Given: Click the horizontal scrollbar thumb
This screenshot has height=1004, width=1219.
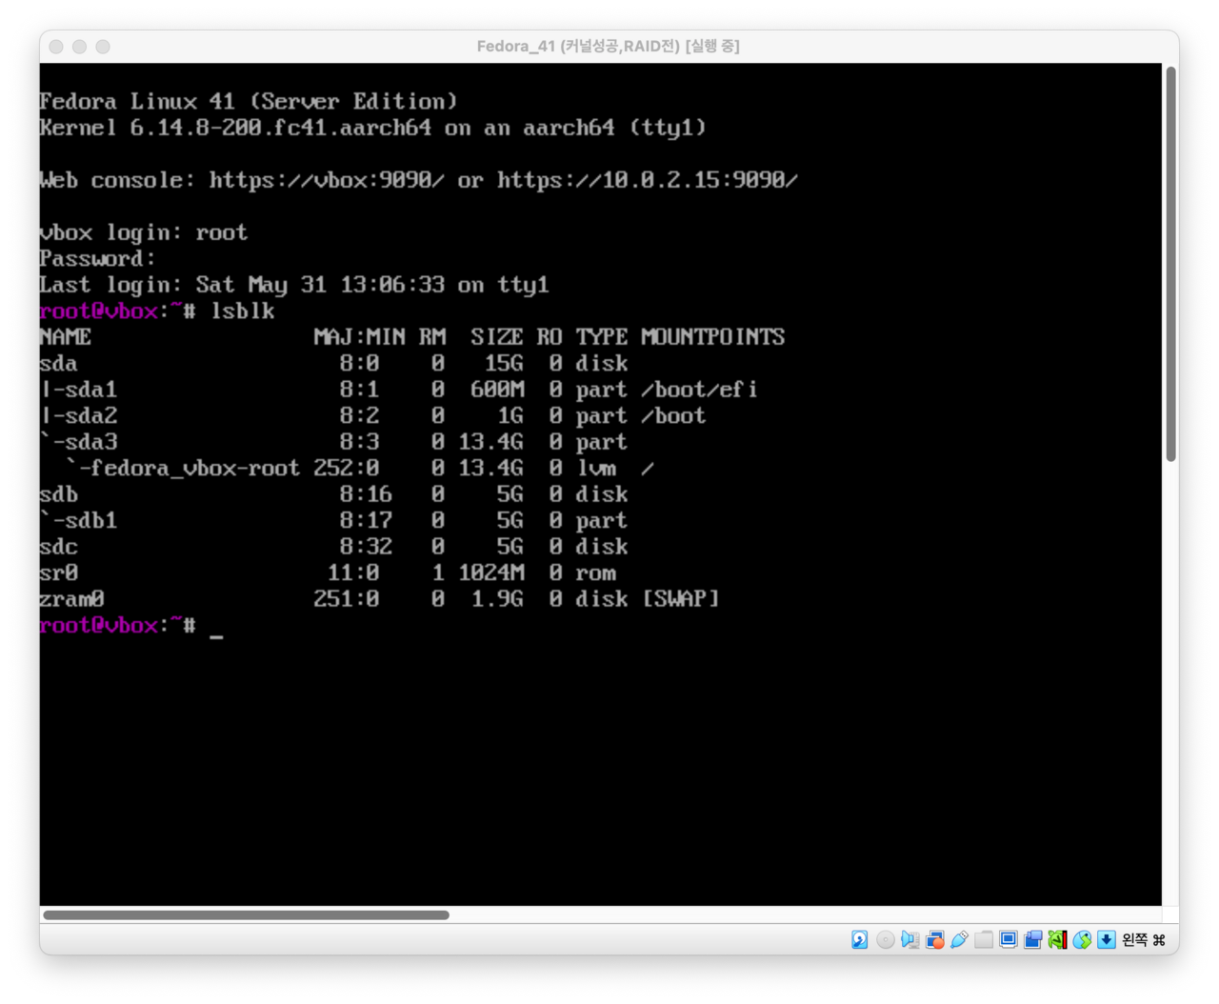Looking at the screenshot, I should point(246,915).
